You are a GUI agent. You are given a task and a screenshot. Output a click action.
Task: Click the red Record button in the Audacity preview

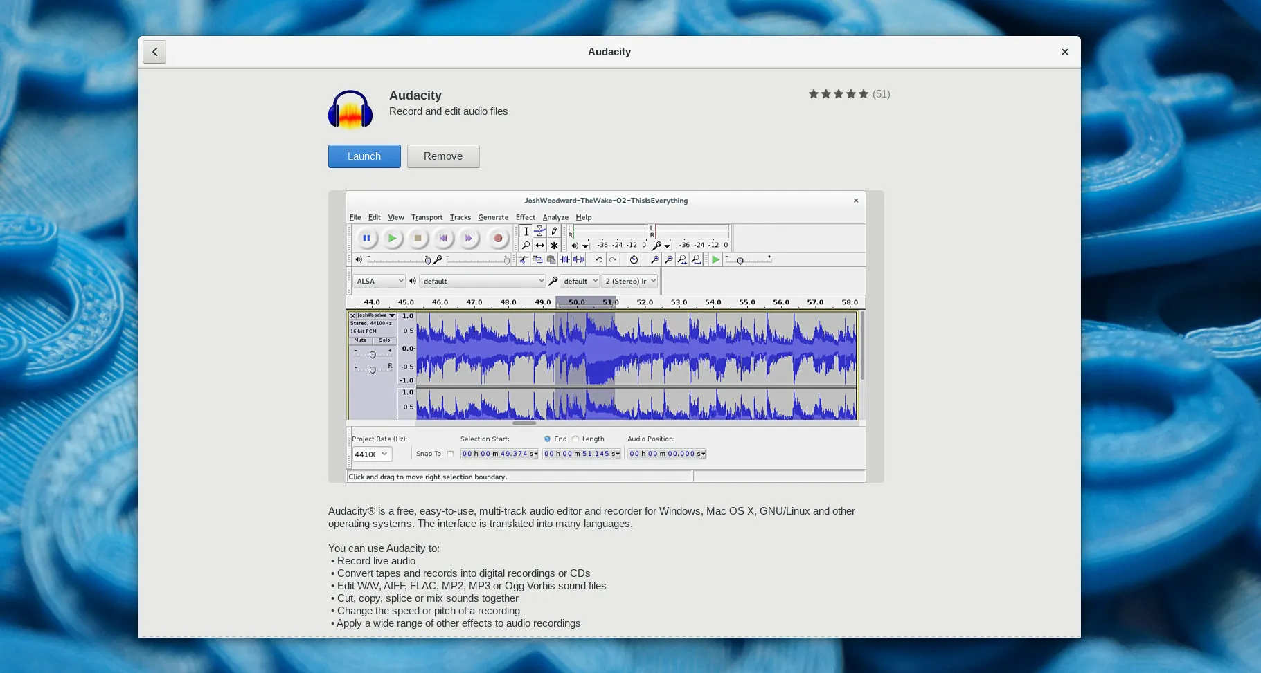497,239
